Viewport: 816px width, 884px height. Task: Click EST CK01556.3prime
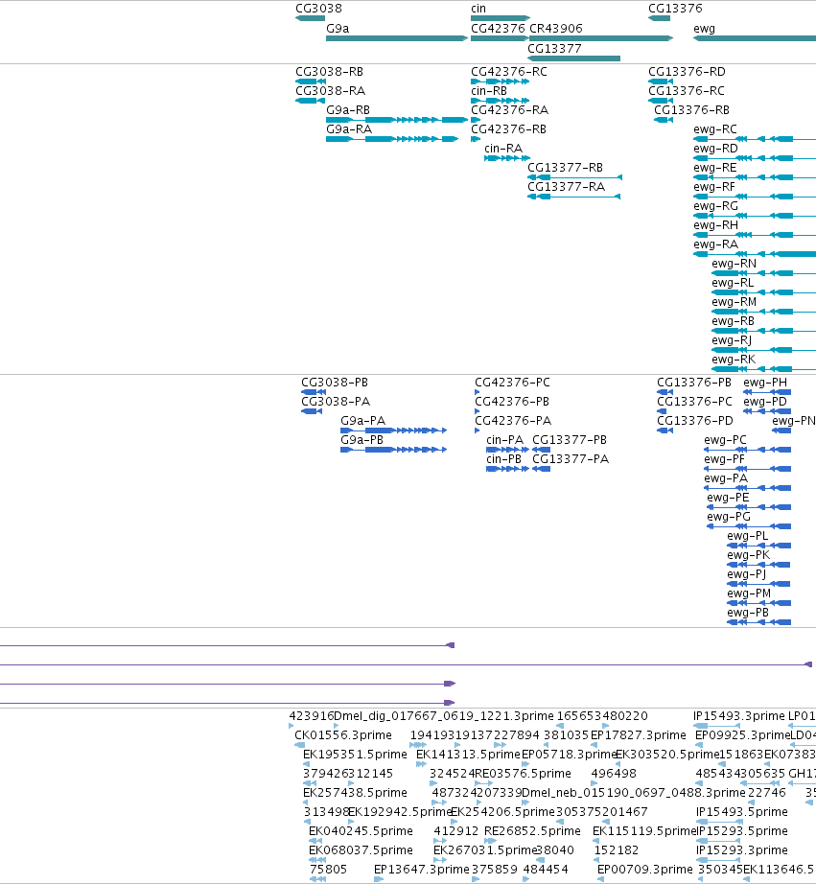[x=343, y=735]
